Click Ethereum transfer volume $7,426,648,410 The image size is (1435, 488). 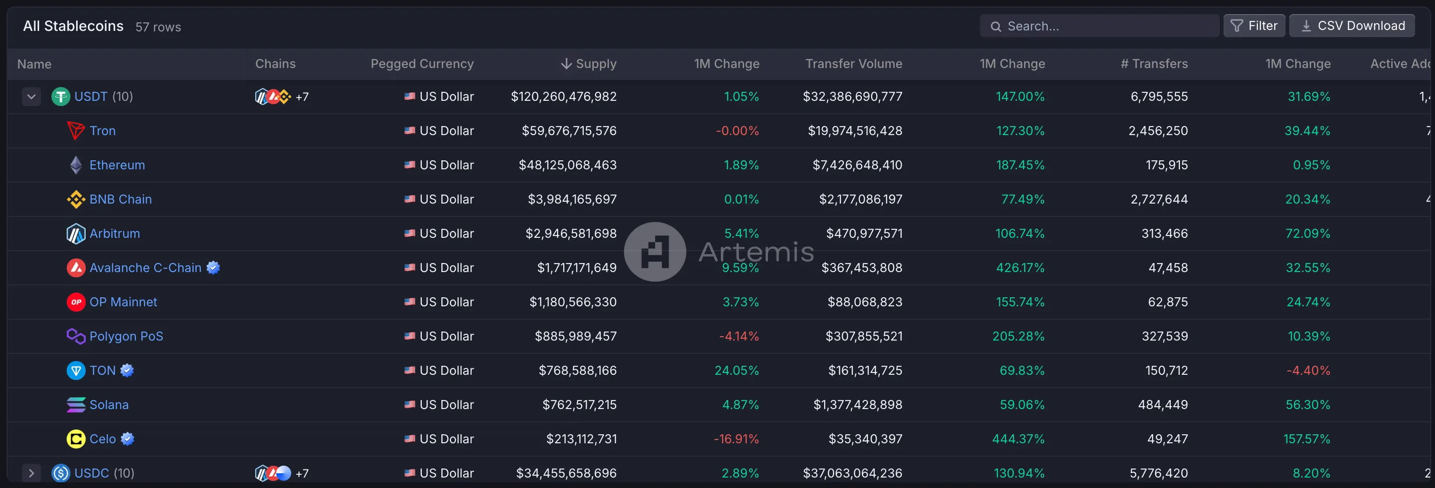coord(857,165)
